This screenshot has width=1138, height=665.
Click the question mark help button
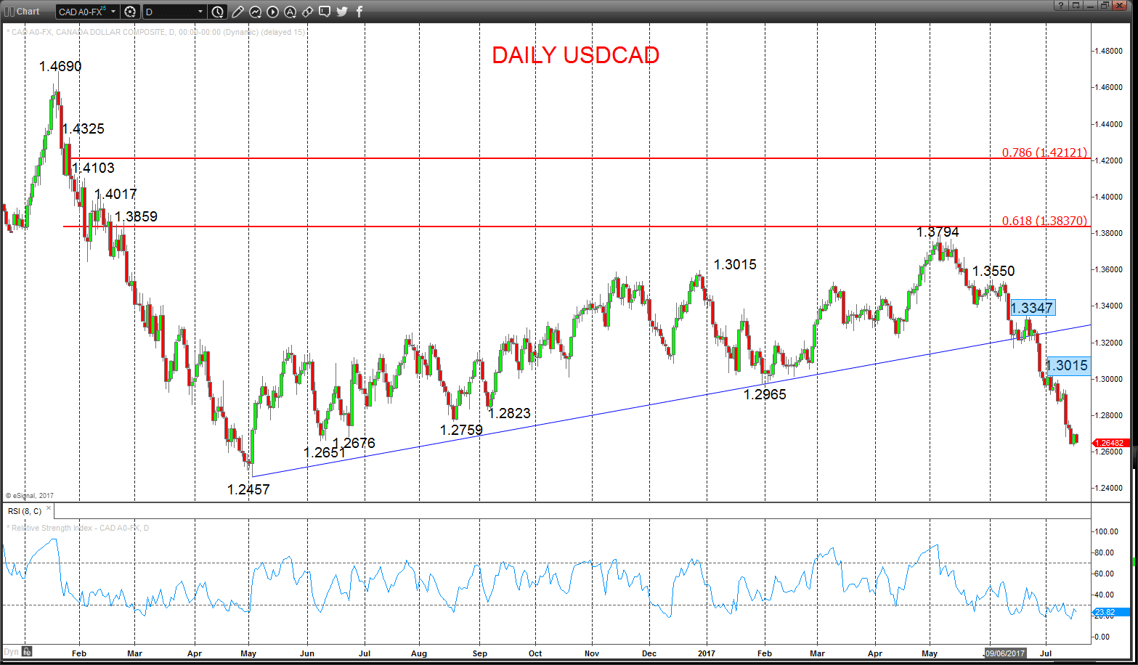point(1062,6)
